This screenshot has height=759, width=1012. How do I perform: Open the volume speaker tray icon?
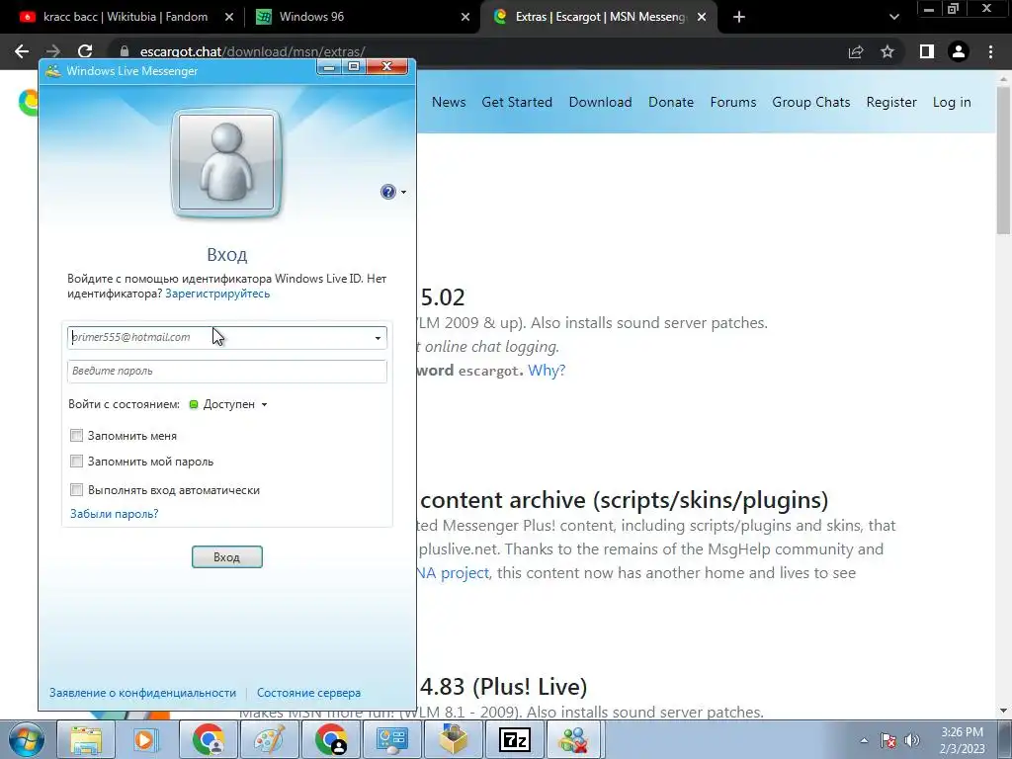(911, 741)
